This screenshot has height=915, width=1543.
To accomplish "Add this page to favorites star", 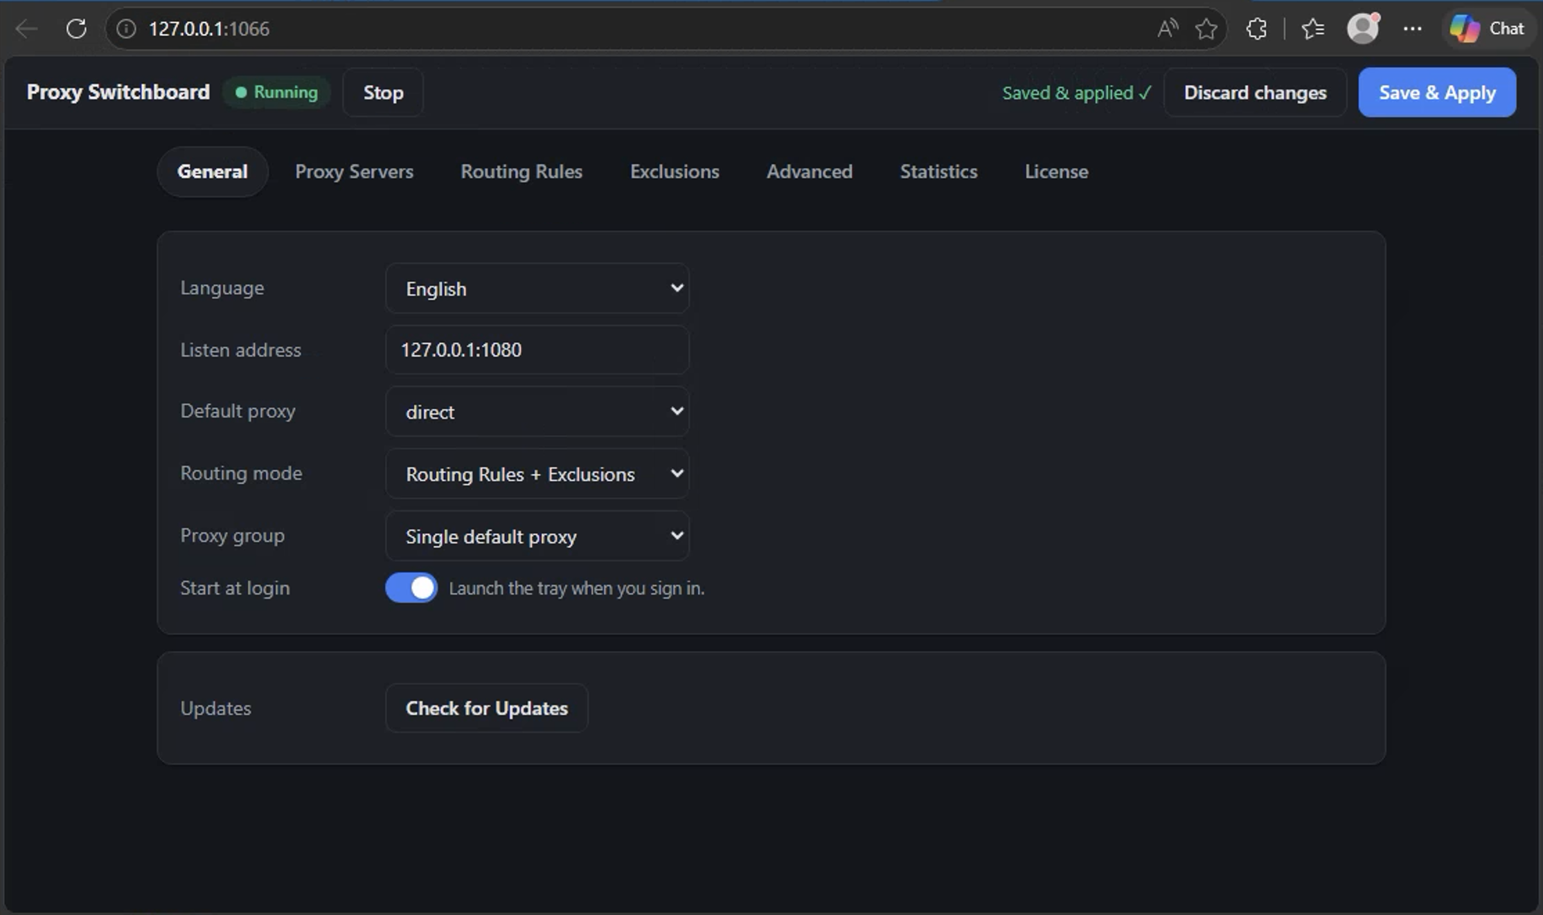I will [x=1206, y=29].
